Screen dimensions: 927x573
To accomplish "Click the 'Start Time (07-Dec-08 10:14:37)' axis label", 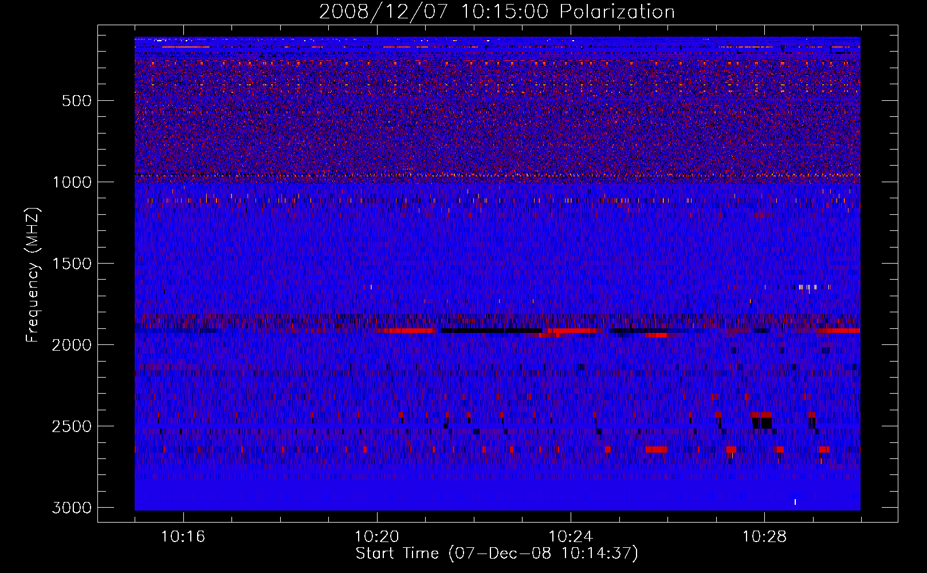I will 497,554.
